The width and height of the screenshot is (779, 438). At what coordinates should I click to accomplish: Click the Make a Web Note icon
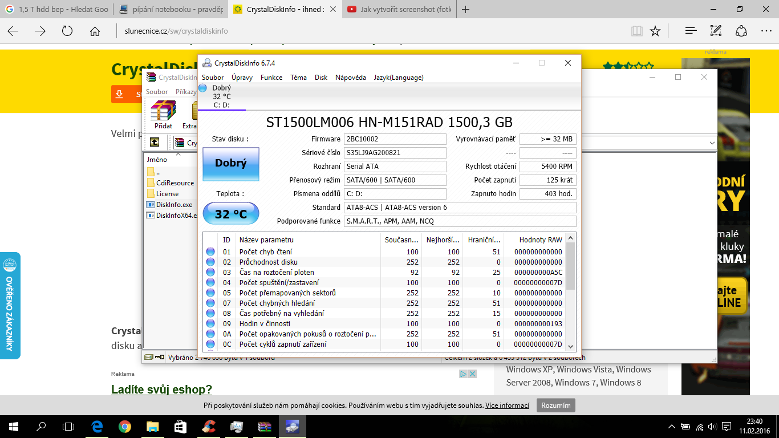click(x=716, y=31)
